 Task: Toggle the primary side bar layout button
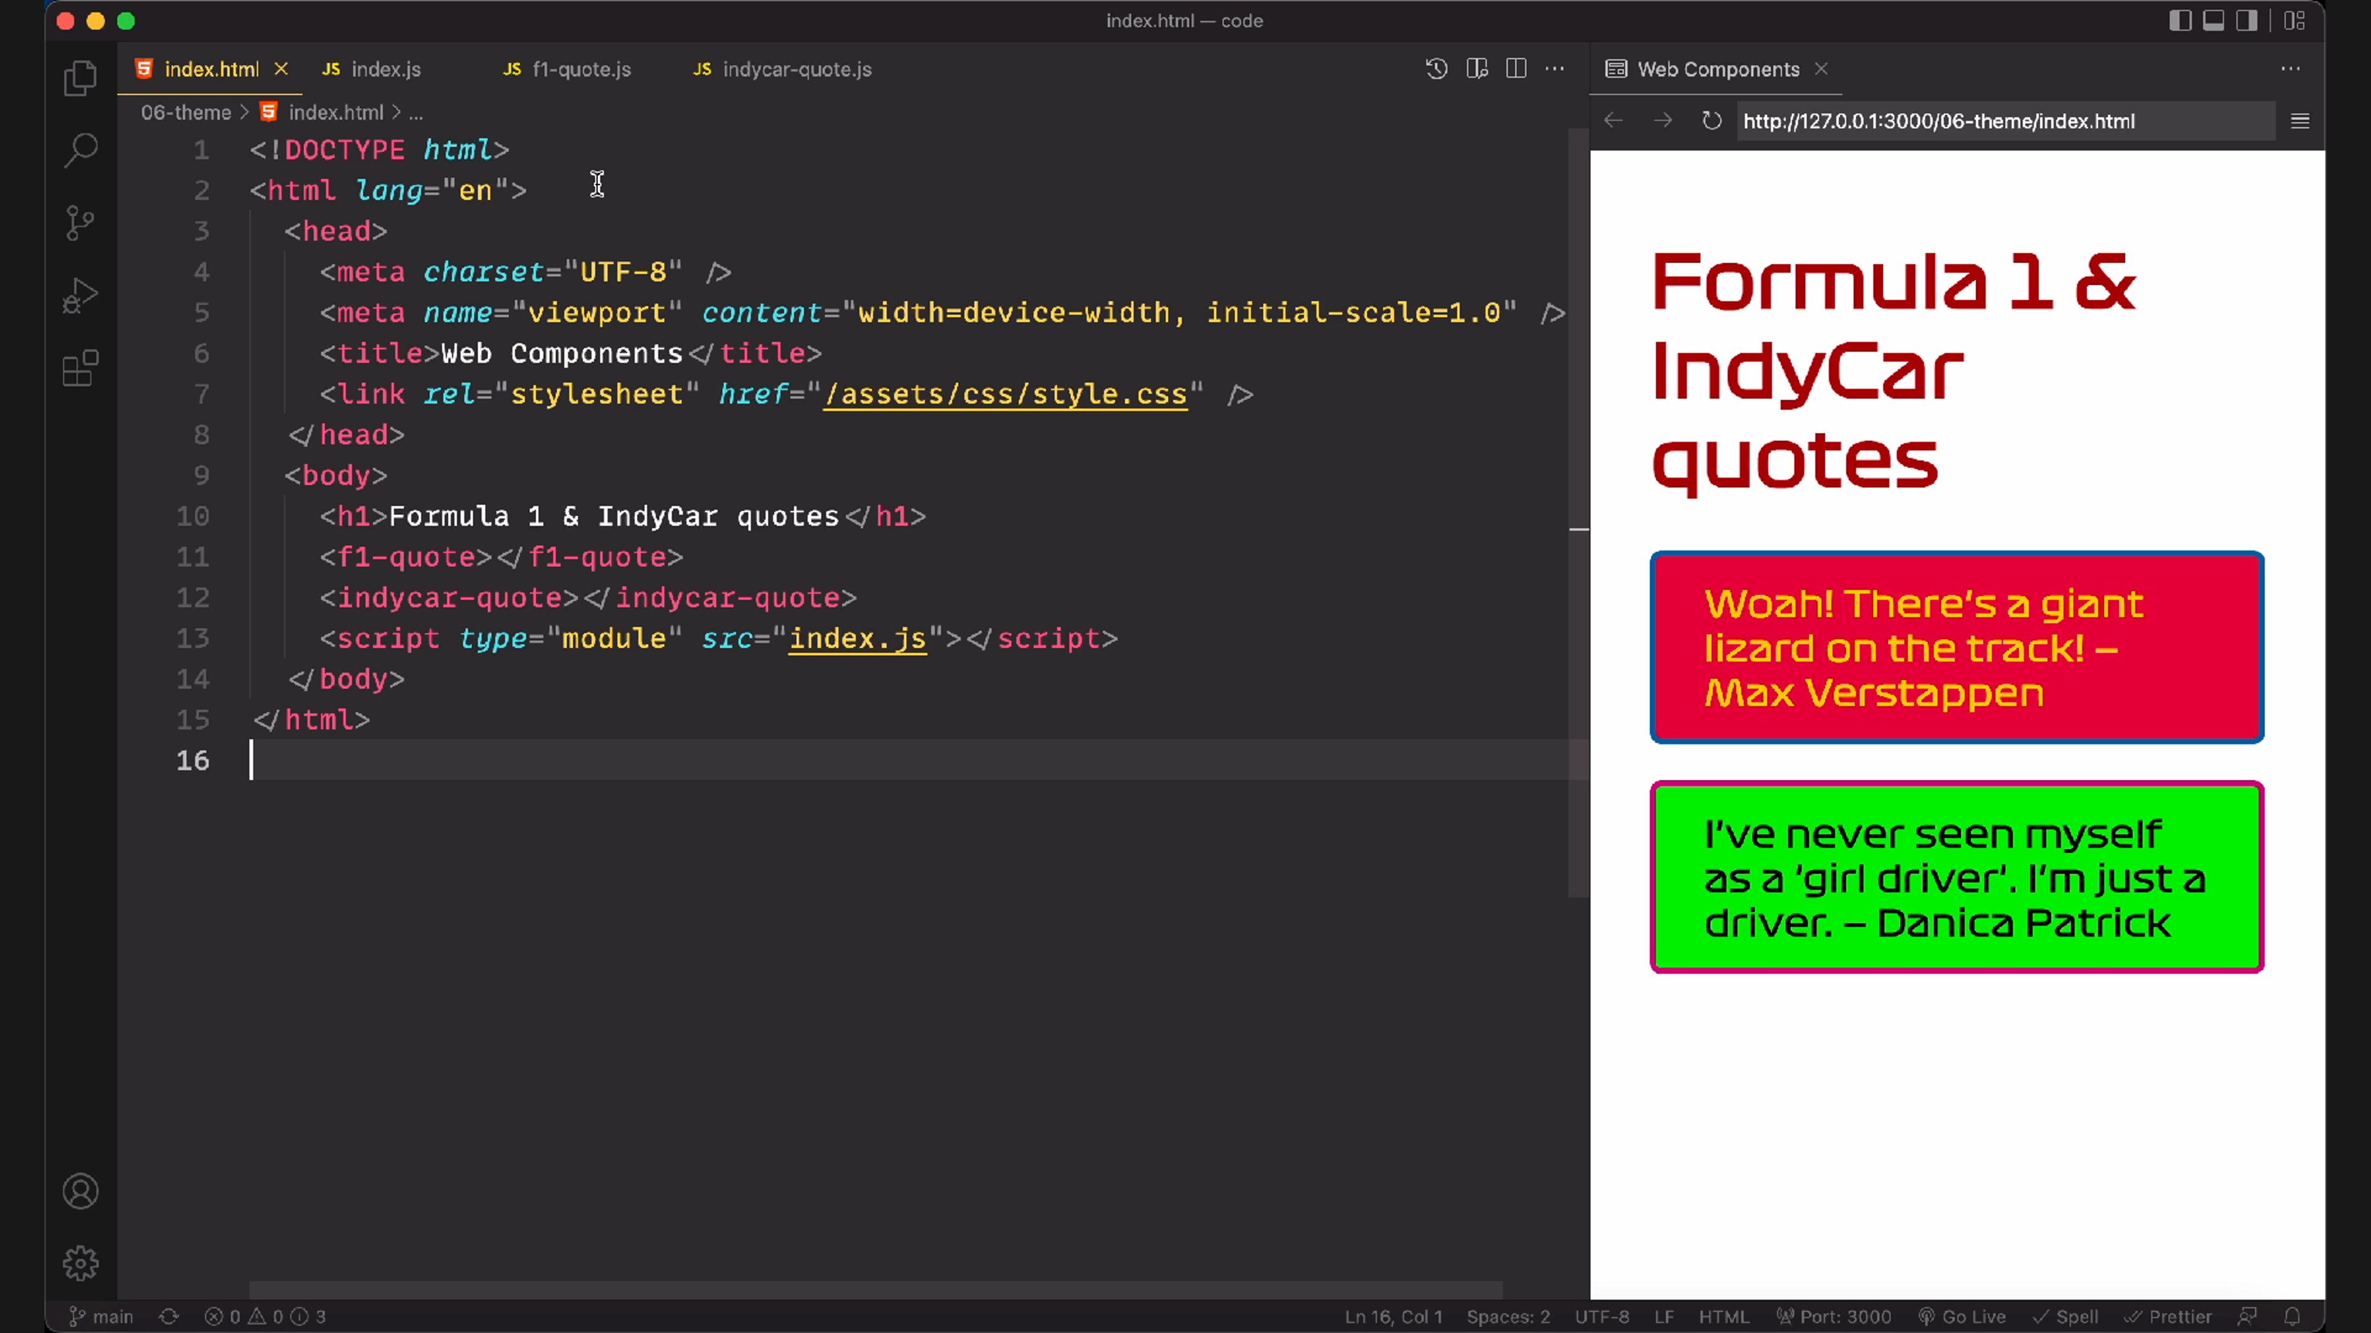pos(2180,20)
